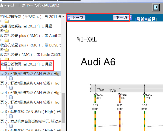The width and height of the screenshot is (163, 131).
Task: Click document icon above 页 2
Action: point(11,68)
